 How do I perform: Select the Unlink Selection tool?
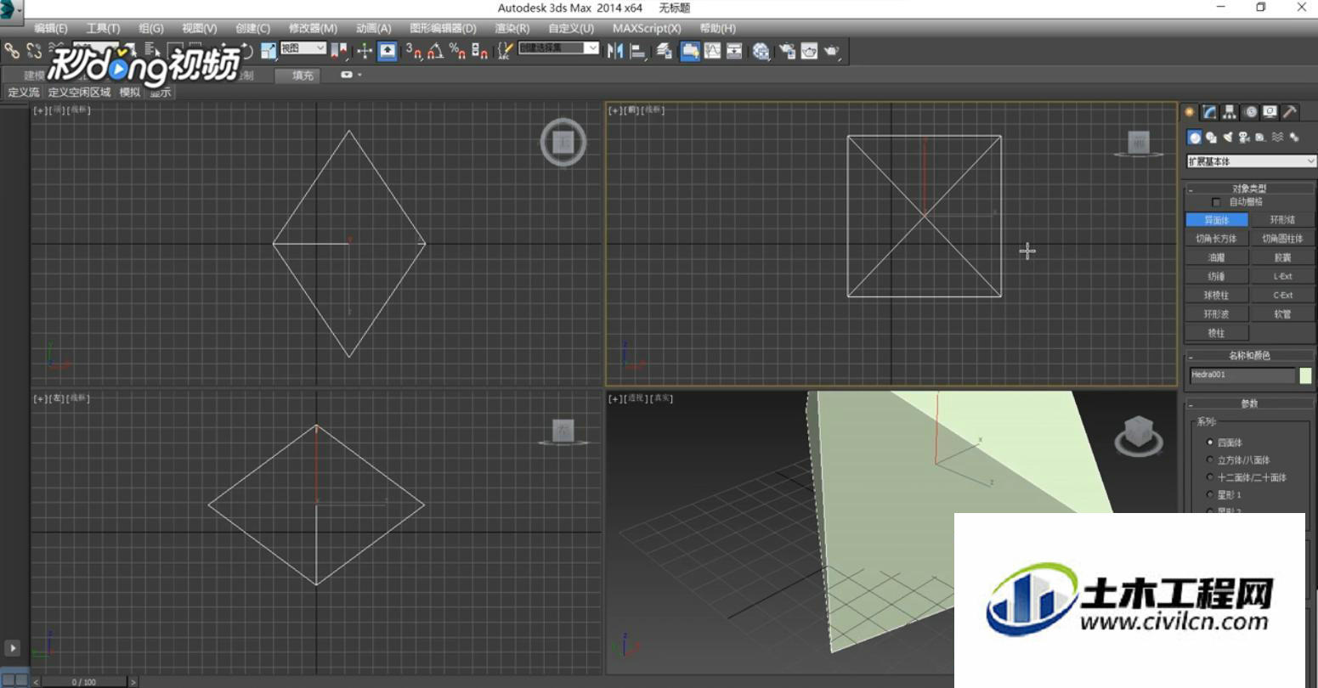[x=34, y=52]
